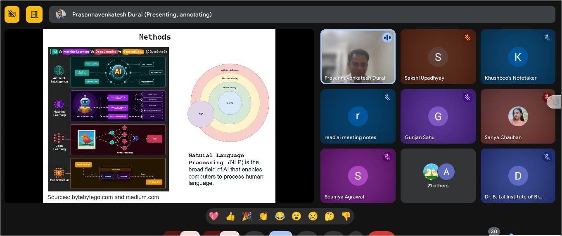Send the party popper reaction
The image size is (562, 236).
click(247, 216)
